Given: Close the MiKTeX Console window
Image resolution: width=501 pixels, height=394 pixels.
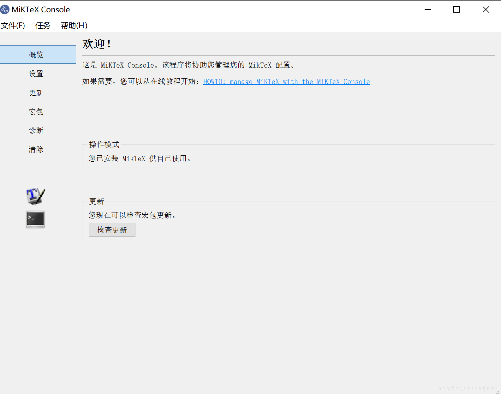Looking at the screenshot, I should click(x=486, y=10).
